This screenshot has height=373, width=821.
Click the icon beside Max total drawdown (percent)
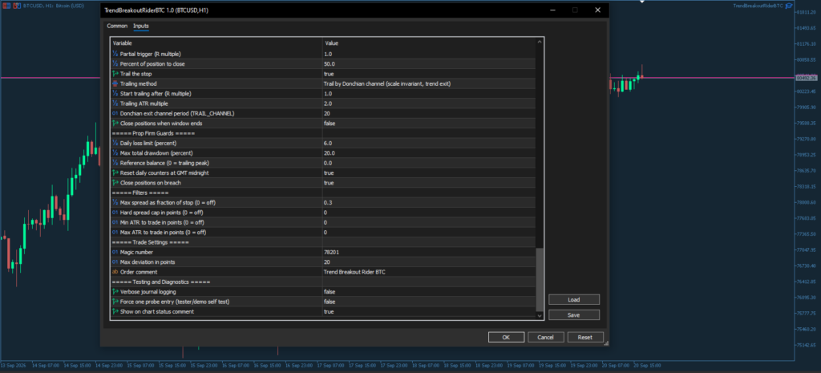pyautogui.click(x=115, y=153)
